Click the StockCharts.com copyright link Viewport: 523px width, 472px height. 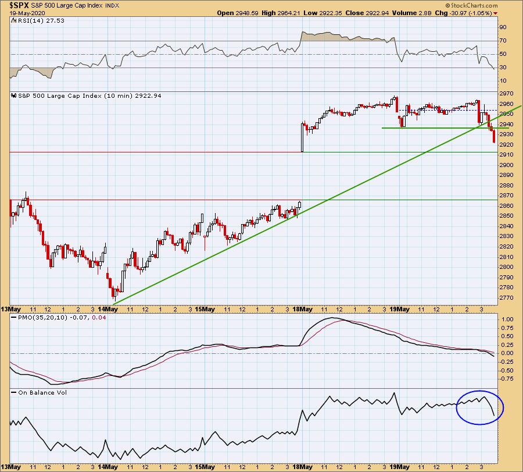coord(471,5)
